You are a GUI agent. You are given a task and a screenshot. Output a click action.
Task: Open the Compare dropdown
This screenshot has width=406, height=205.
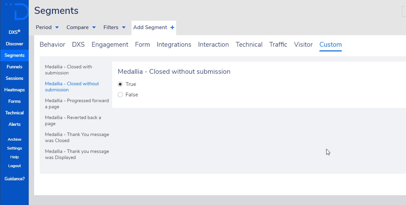point(81,27)
